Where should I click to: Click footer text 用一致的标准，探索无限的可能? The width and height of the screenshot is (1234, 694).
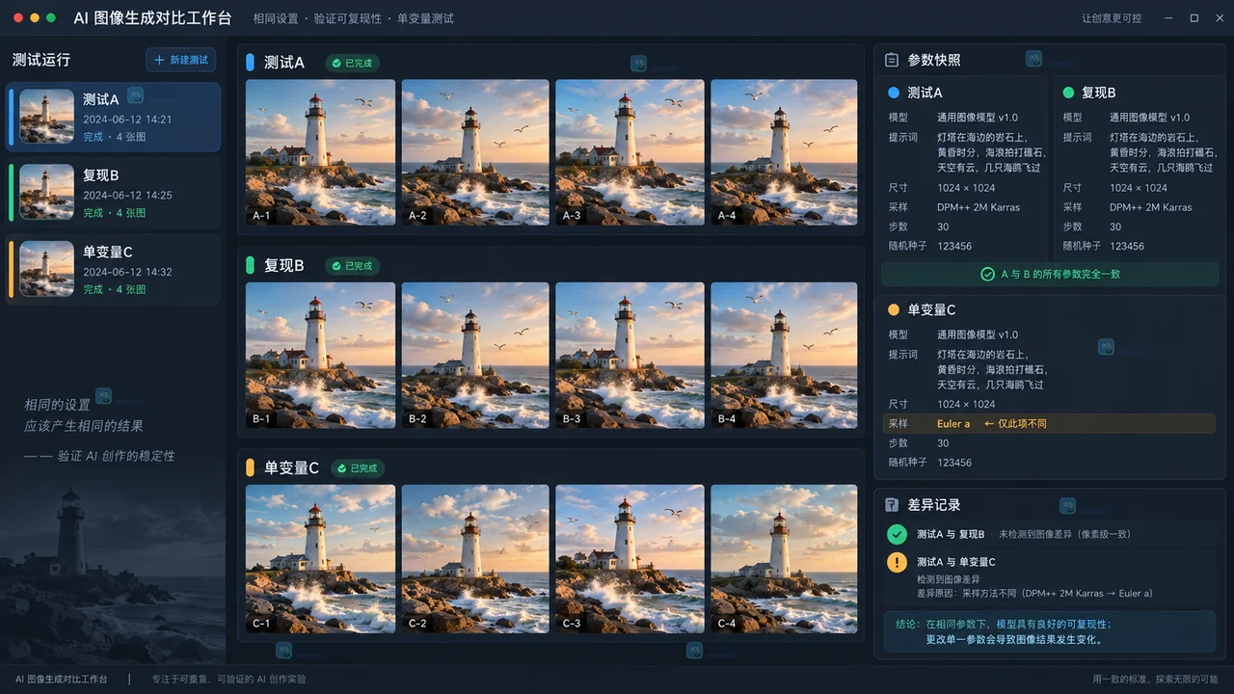[x=1155, y=680]
